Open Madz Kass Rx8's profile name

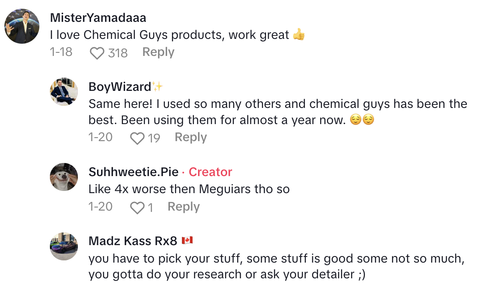[133, 240]
